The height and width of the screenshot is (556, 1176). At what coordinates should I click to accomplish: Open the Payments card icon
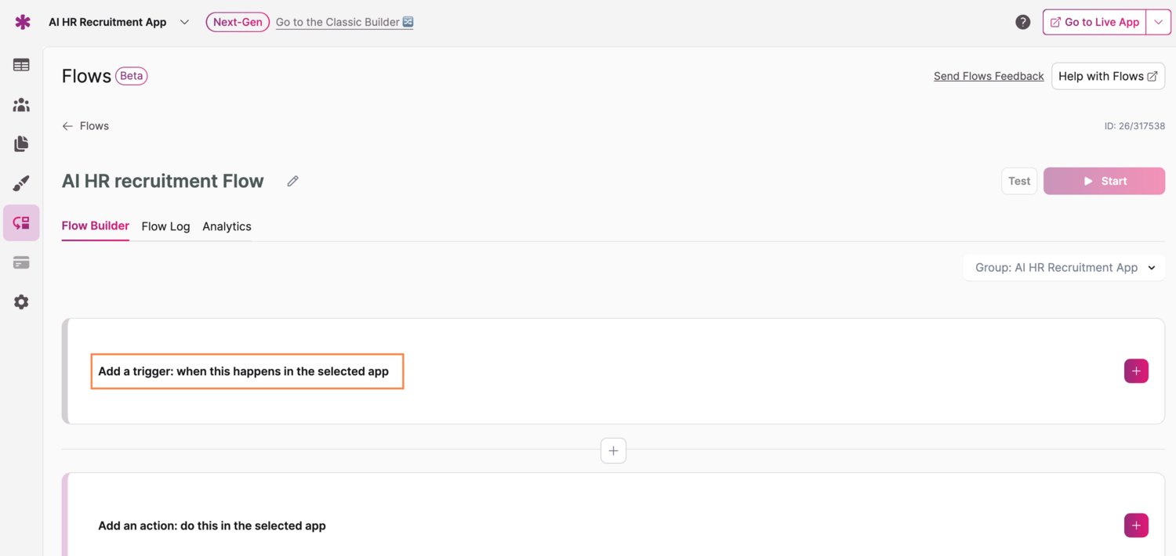(21, 263)
